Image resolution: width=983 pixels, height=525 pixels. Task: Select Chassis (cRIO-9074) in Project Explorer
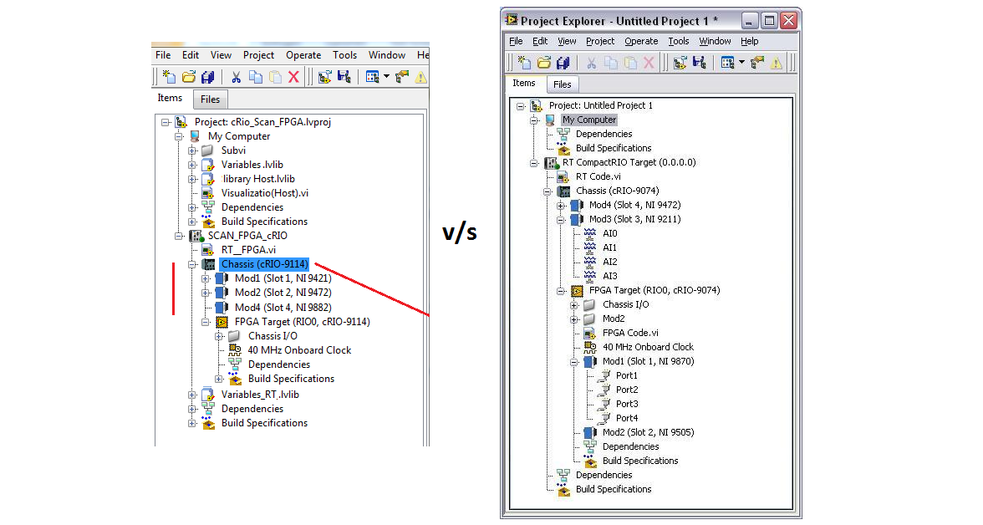coord(618,191)
